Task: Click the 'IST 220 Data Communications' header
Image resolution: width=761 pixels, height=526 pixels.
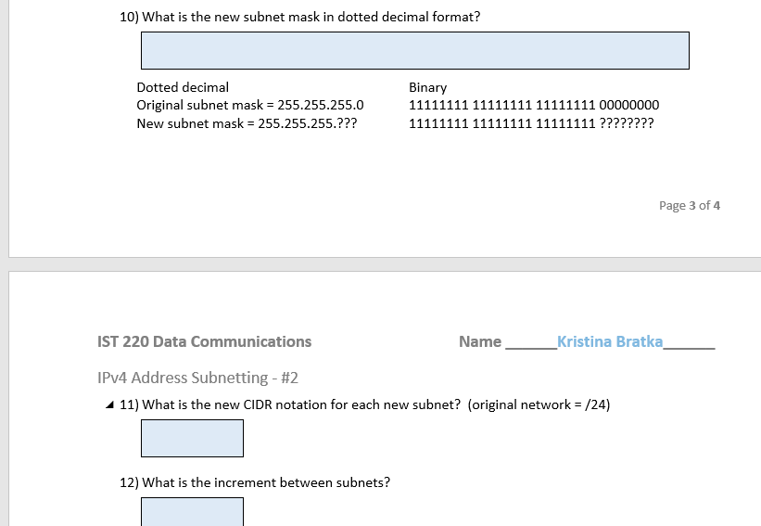Action: tap(204, 341)
